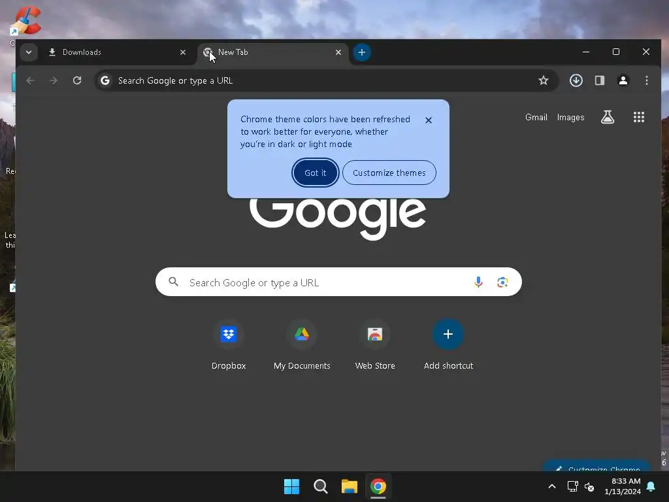Open the network tray icon
Viewport: 669px width, 502px height.
pos(572,486)
